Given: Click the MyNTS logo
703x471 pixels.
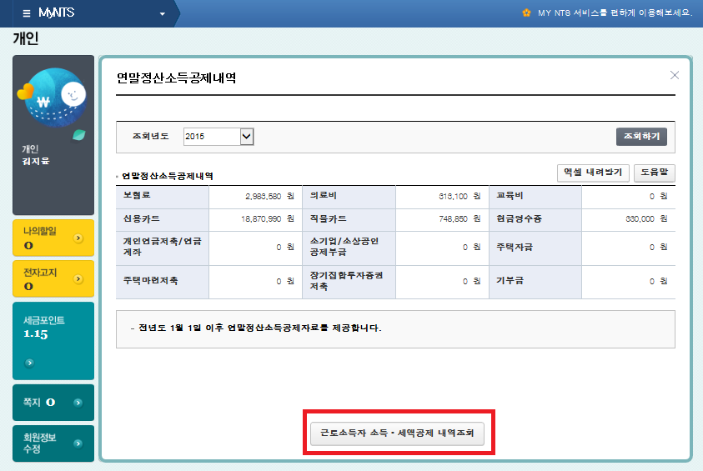Looking at the screenshot, I should 55,13.
